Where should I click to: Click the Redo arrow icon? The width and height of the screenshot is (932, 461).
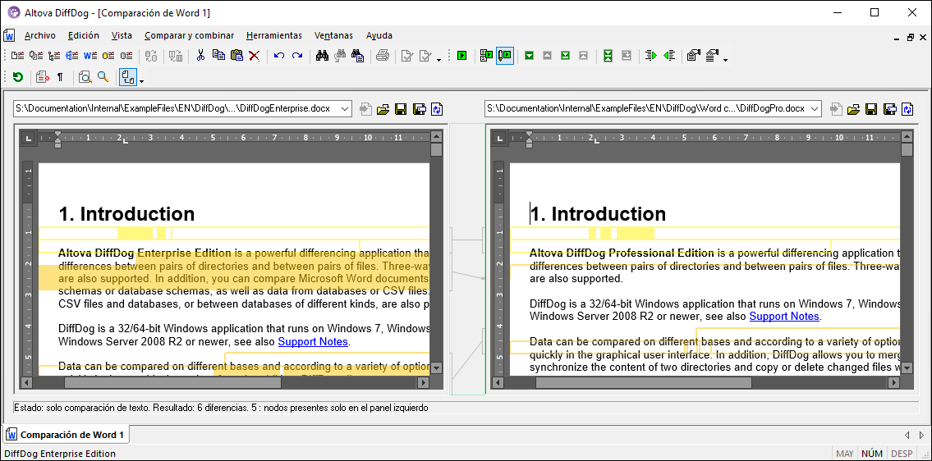click(x=297, y=56)
